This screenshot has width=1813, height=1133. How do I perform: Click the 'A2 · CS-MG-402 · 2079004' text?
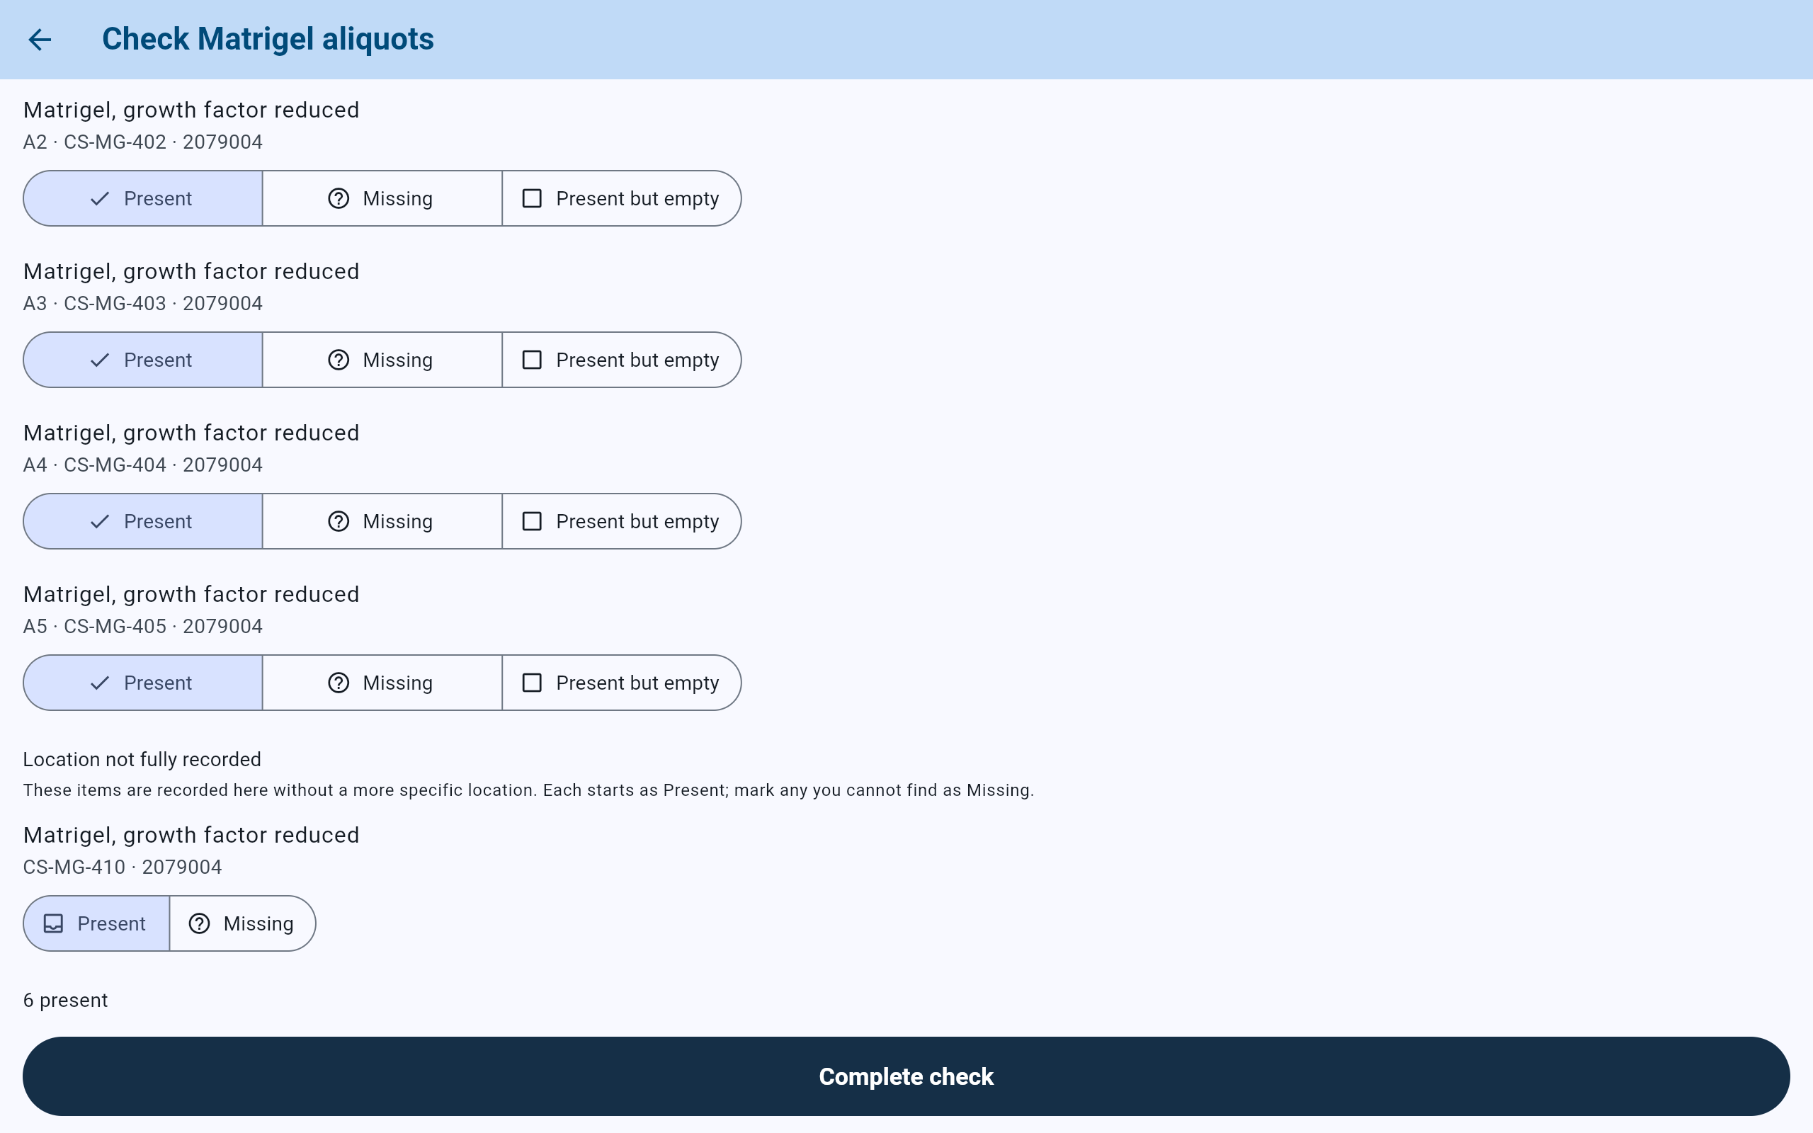[x=143, y=142]
